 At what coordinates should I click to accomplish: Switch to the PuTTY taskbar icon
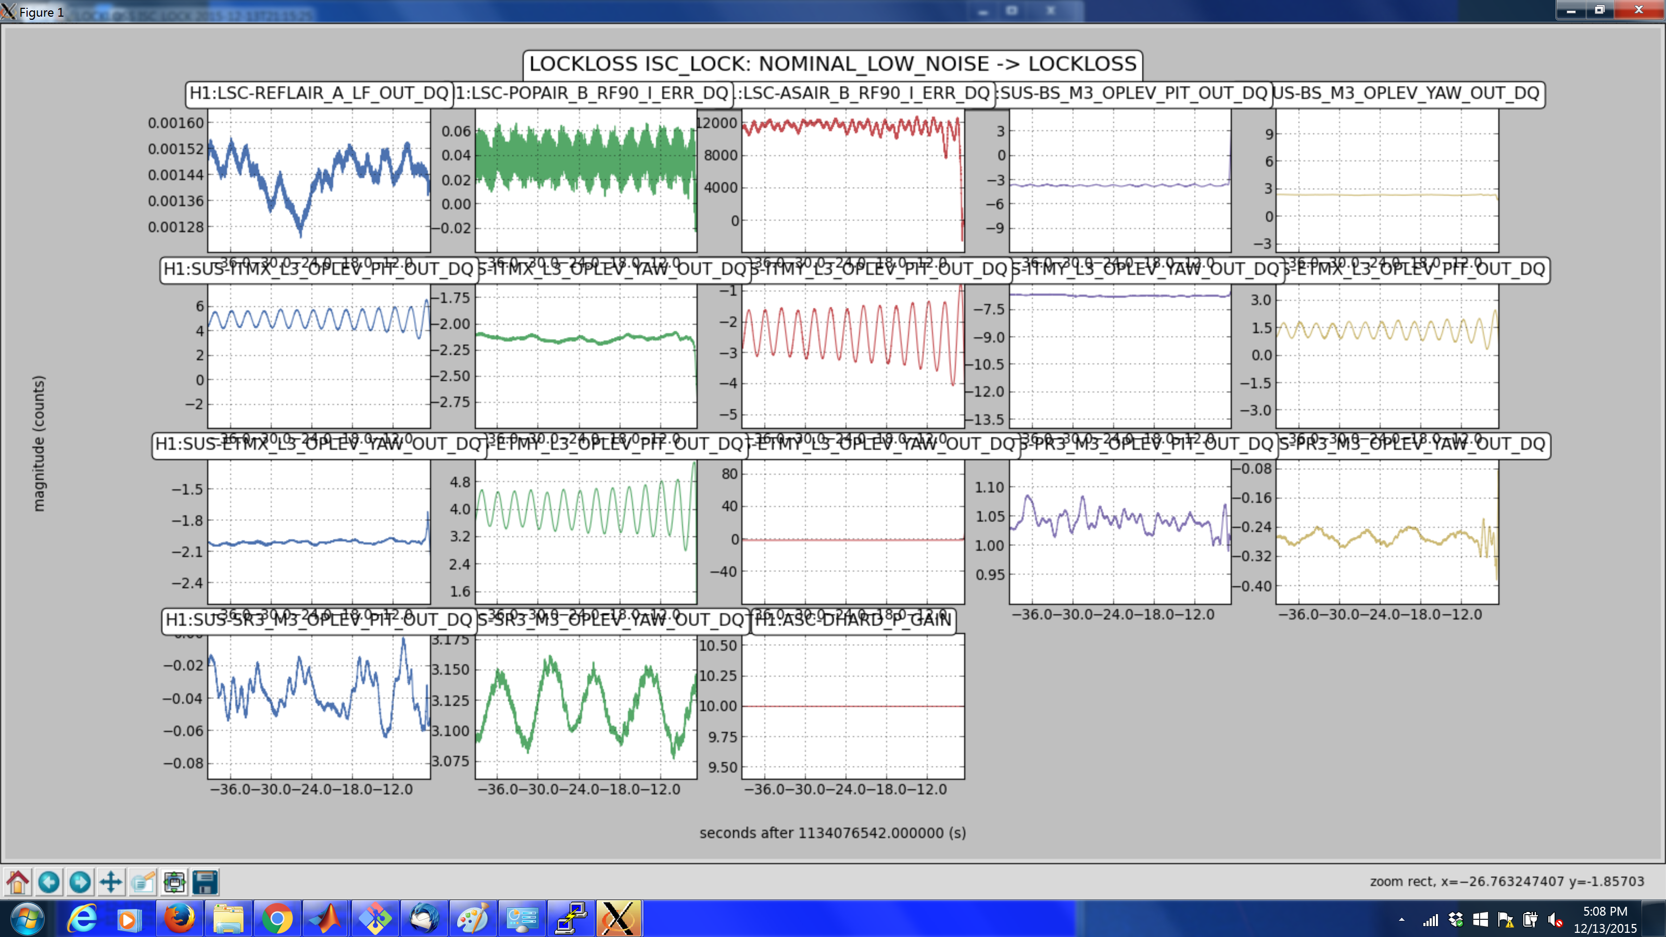click(x=571, y=919)
